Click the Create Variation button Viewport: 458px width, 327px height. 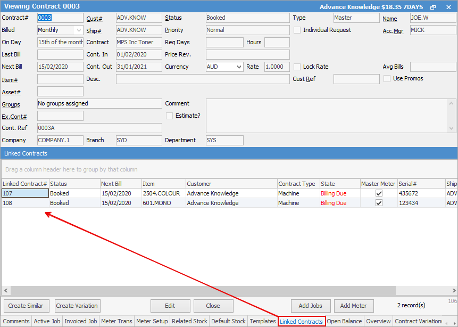[x=77, y=306]
